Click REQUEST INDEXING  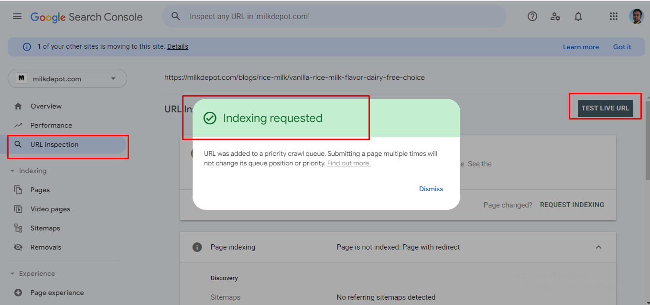click(572, 205)
